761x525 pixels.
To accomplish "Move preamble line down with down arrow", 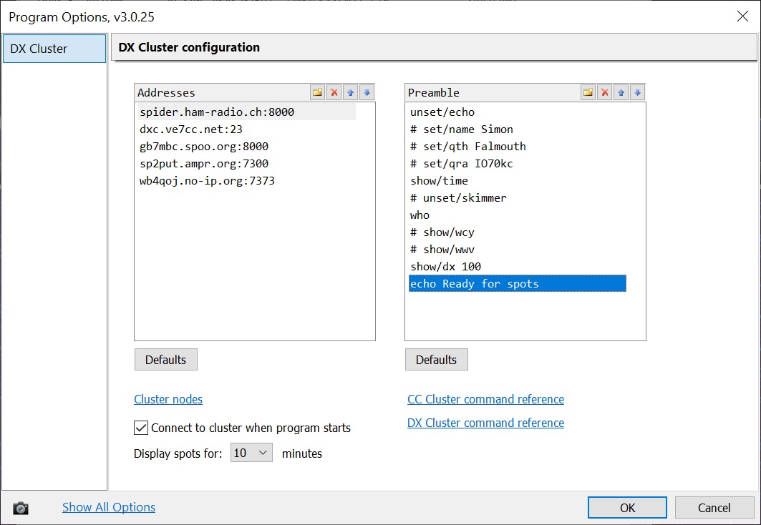I will coord(637,92).
